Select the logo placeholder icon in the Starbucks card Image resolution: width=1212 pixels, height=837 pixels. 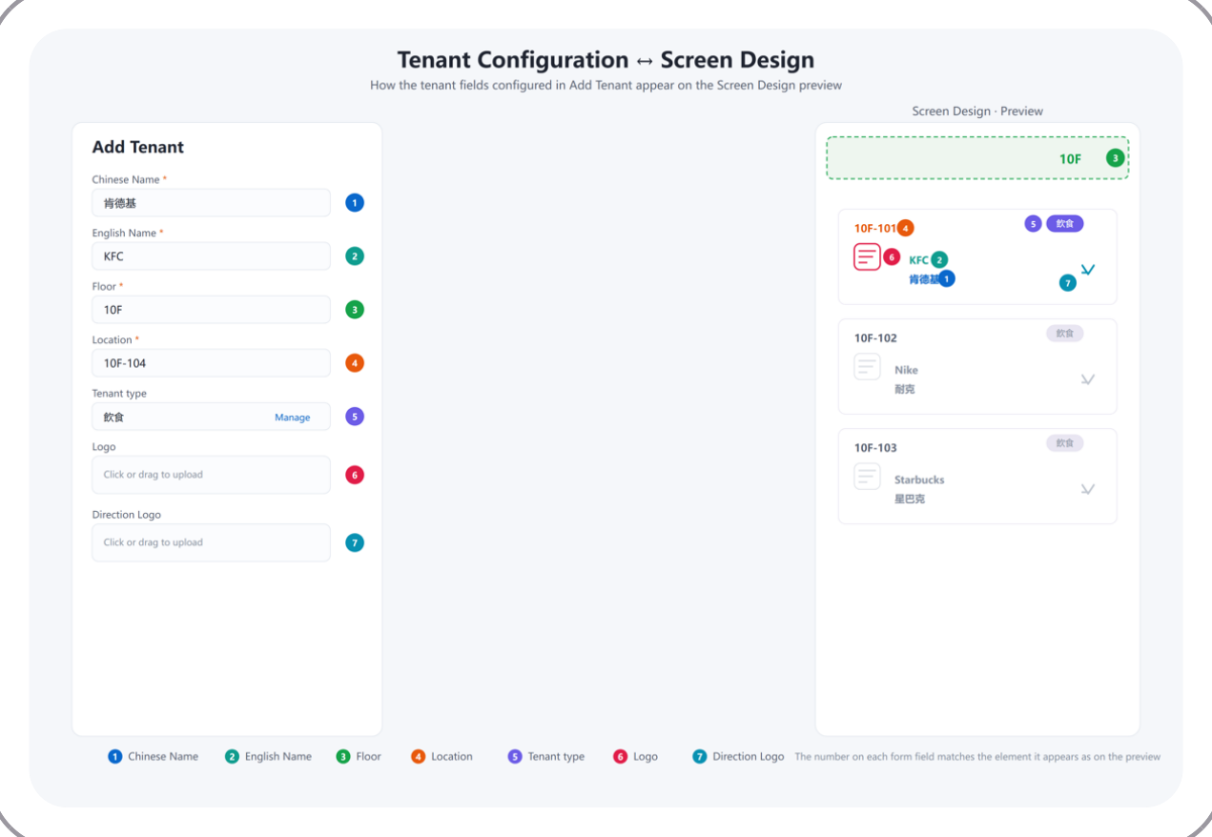[x=867, y=476]
